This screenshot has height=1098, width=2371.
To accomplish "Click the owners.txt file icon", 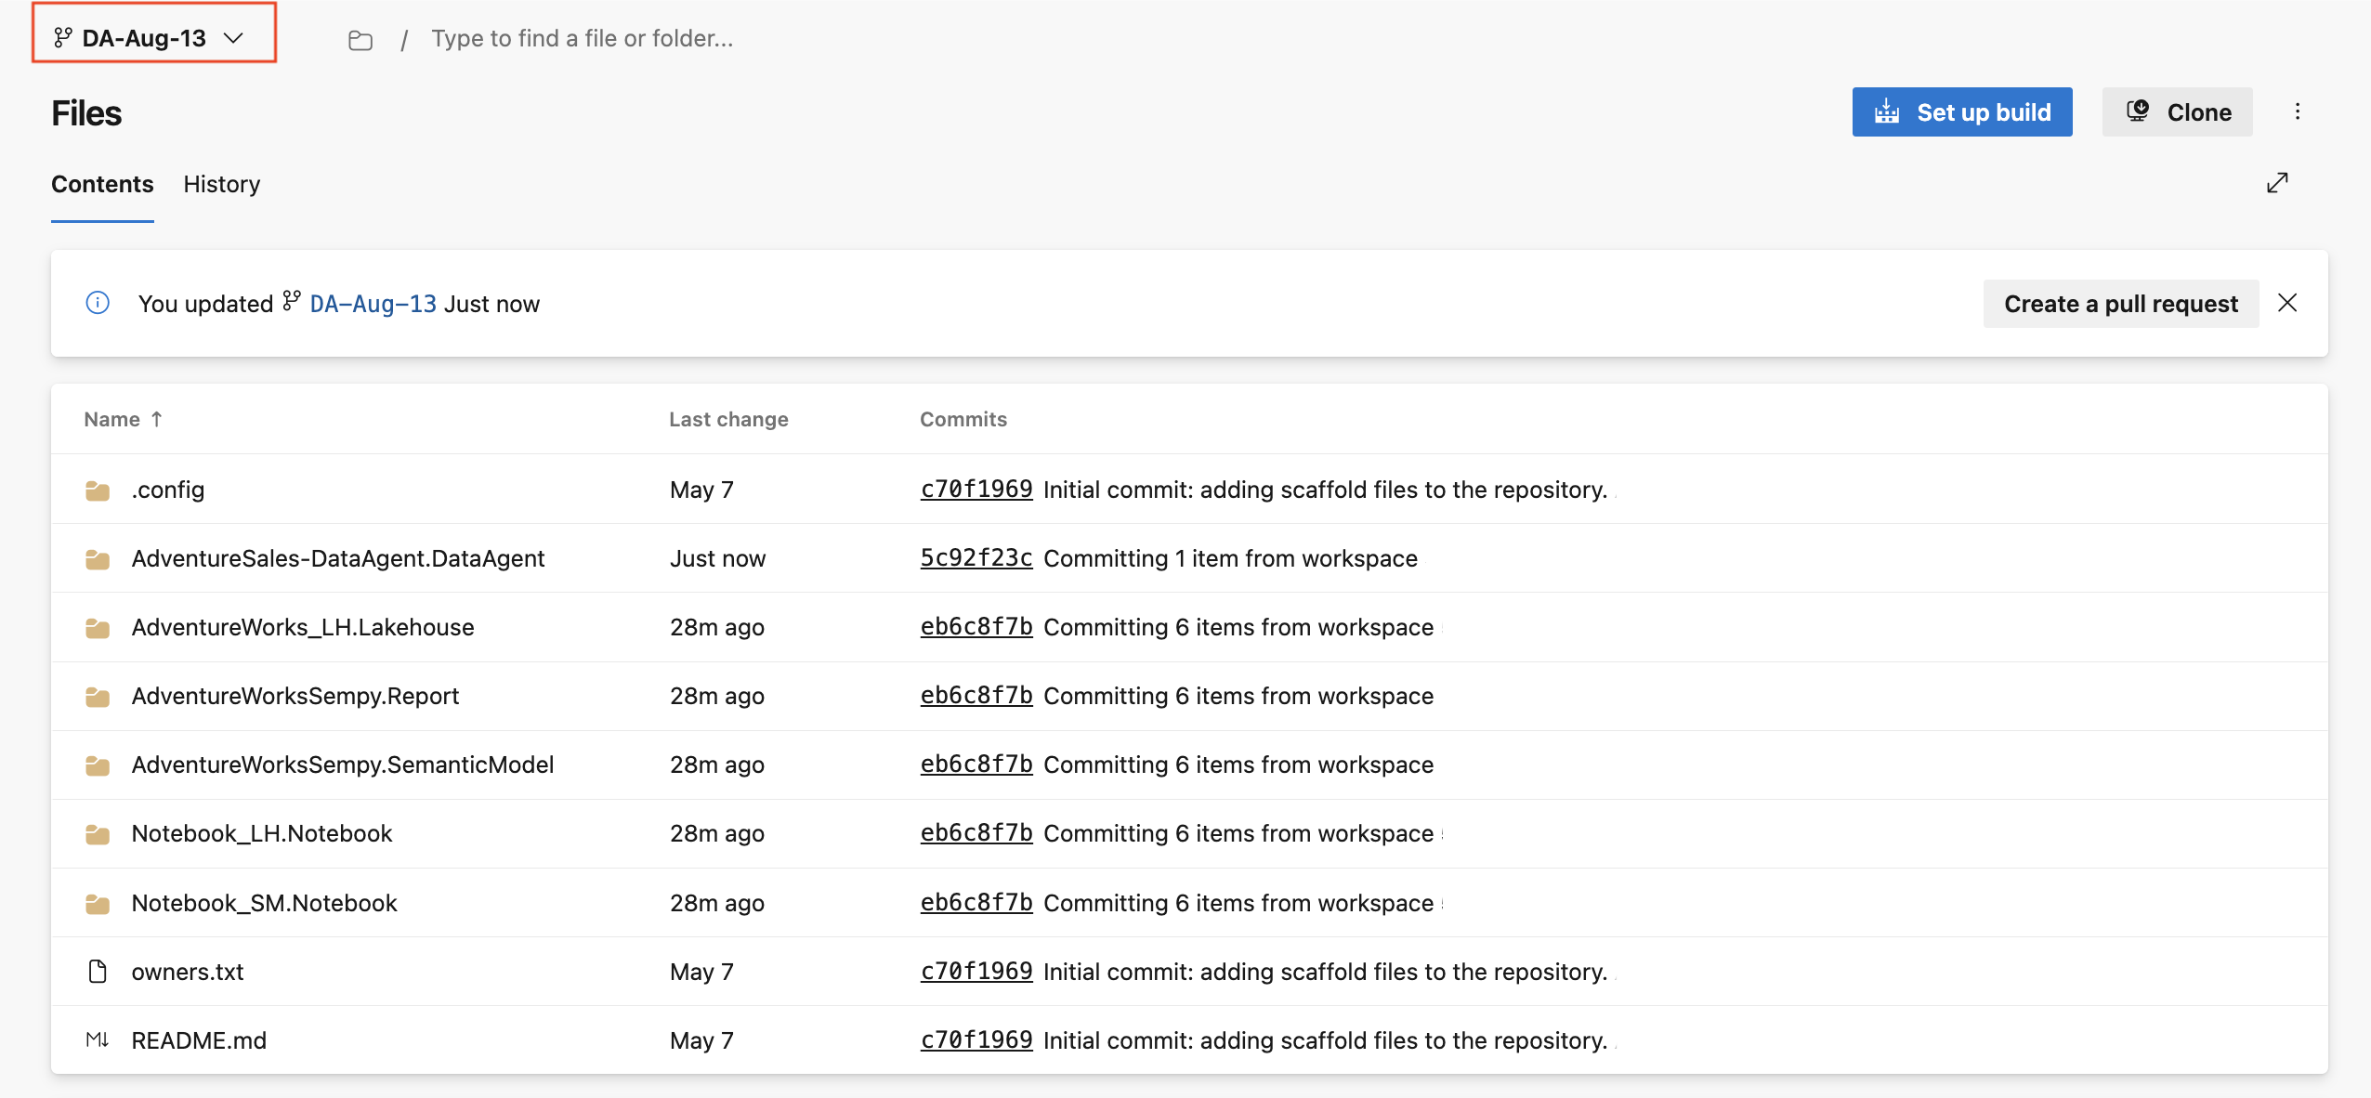I will (x=98, y=972).
